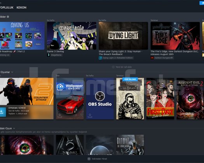The height and width of the screenshot is (163, 204).
Task: Open The Fire's Edge Darkest Dungeon news
Action: pyautogui.click(x=174, y=53)
